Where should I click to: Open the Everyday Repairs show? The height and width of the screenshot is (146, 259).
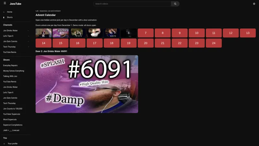(10, 66)
